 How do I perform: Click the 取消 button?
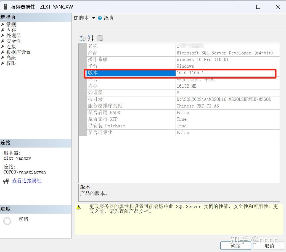[x=269, y=245]
